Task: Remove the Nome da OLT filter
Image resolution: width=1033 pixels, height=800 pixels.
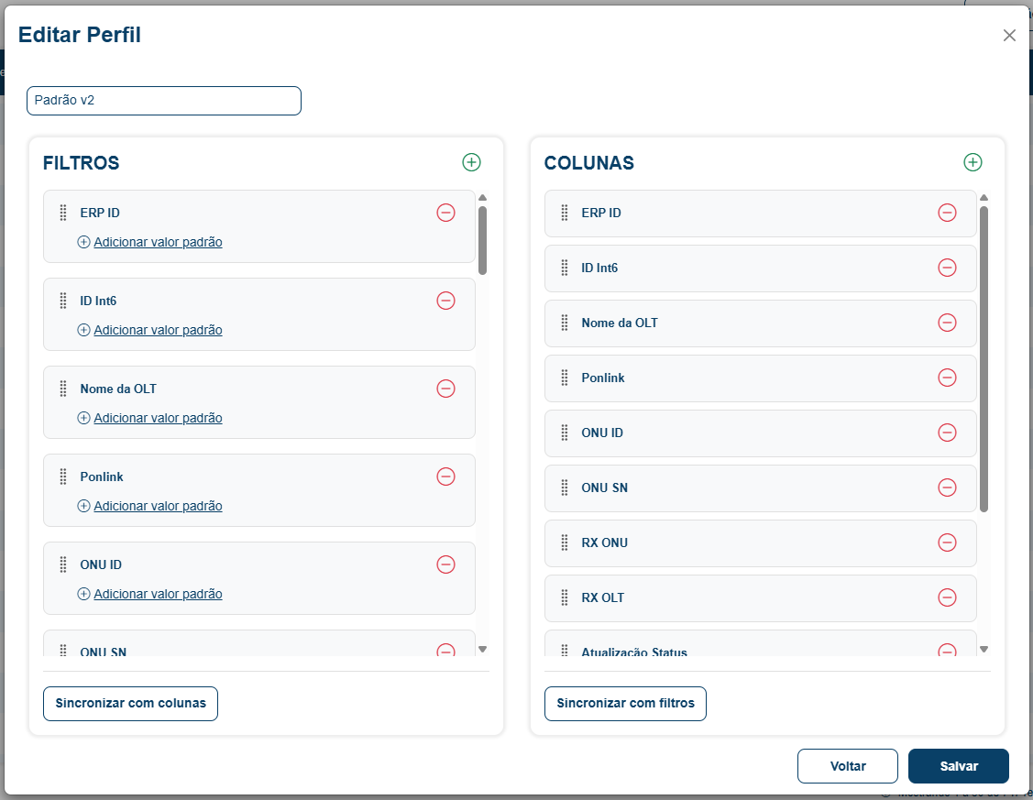Action: pos(446,389)
